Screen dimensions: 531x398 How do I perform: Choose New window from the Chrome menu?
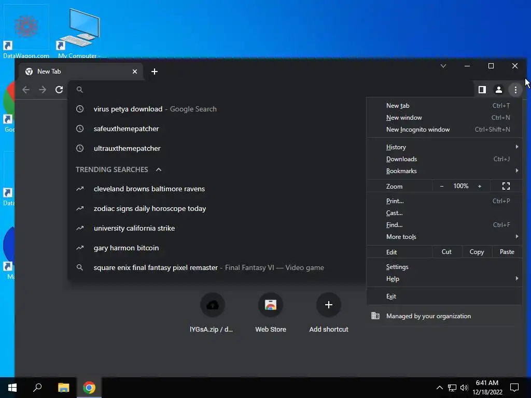pyautogui.click(x=444, y=118)
